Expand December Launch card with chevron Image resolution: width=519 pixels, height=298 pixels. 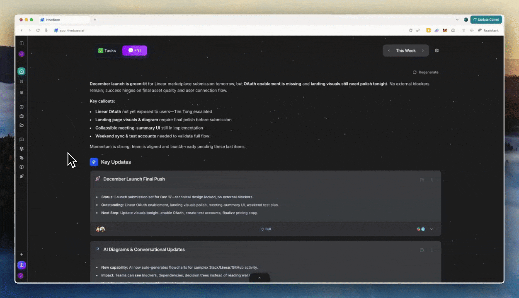point(432,229)
